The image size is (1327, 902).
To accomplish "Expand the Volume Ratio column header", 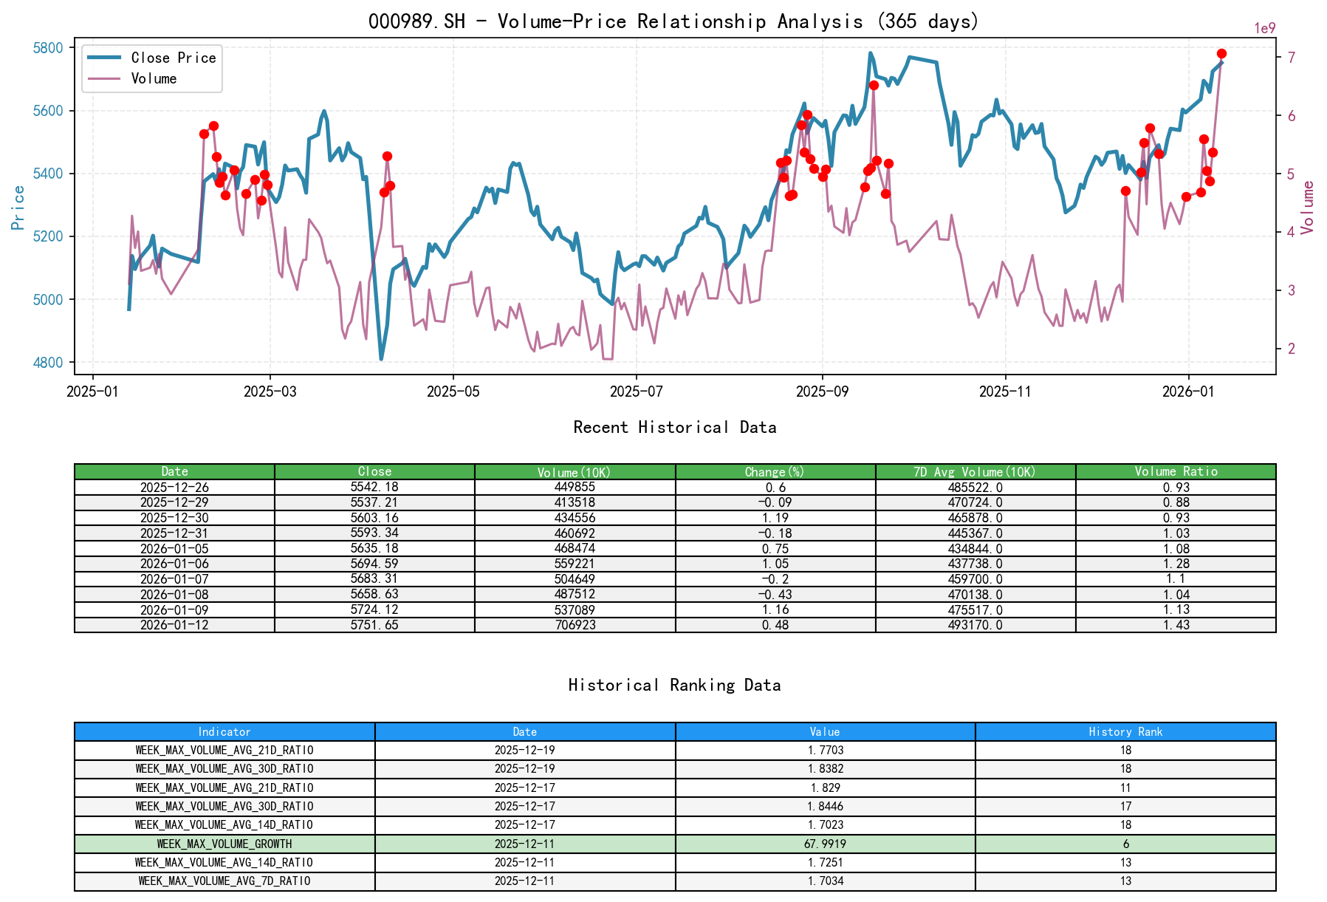I will coord(1177,471).
